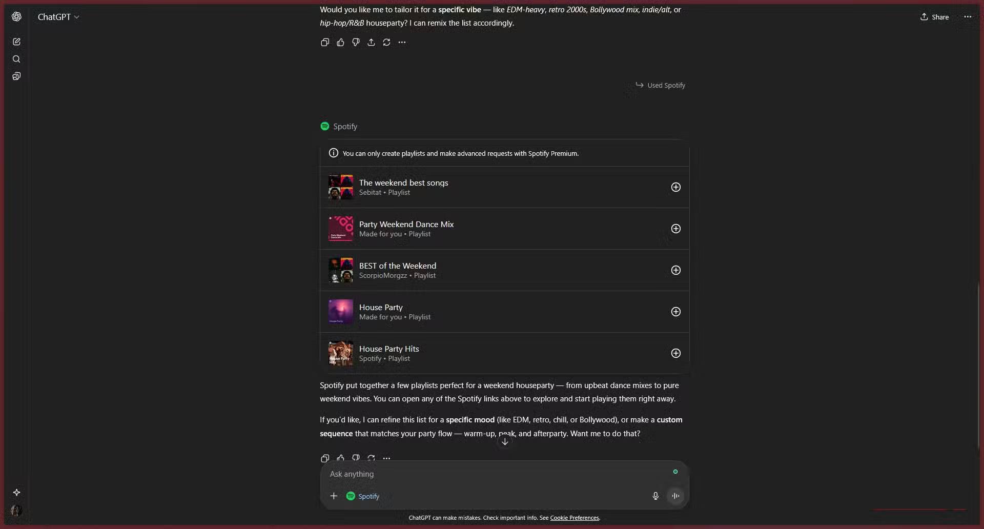Image resolution: width=984 pixels, height=529 pixels.
Task: Select the Search icon in the sidebar
Action: [x=16, y=59]
